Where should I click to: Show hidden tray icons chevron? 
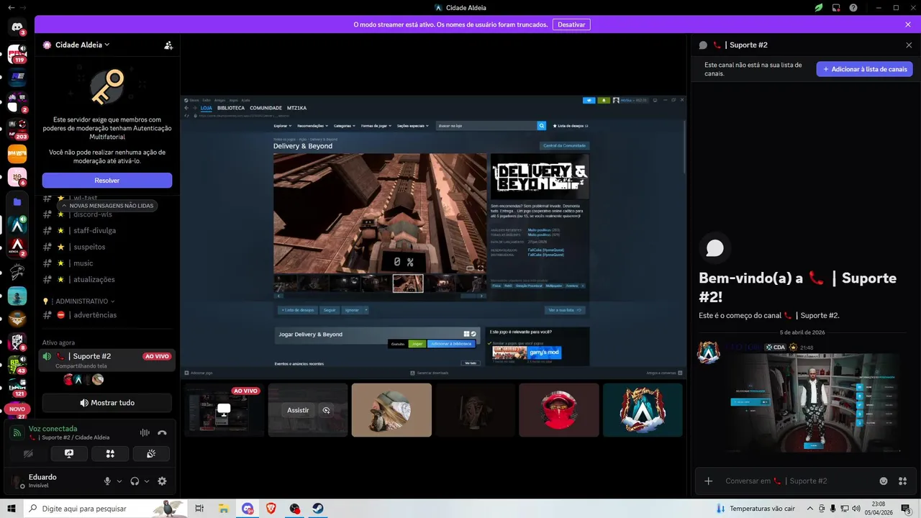(x=809, y=509)
